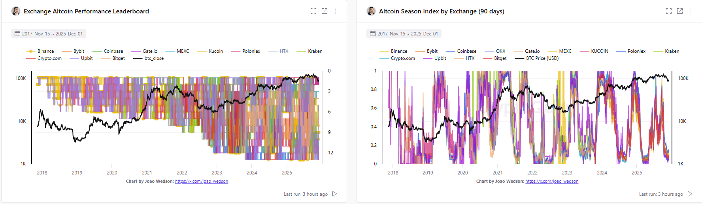The width and height of the screenshot is (702, 204).
Task: Run the Leaderboard chart query
Action: (x=334, y=194)
